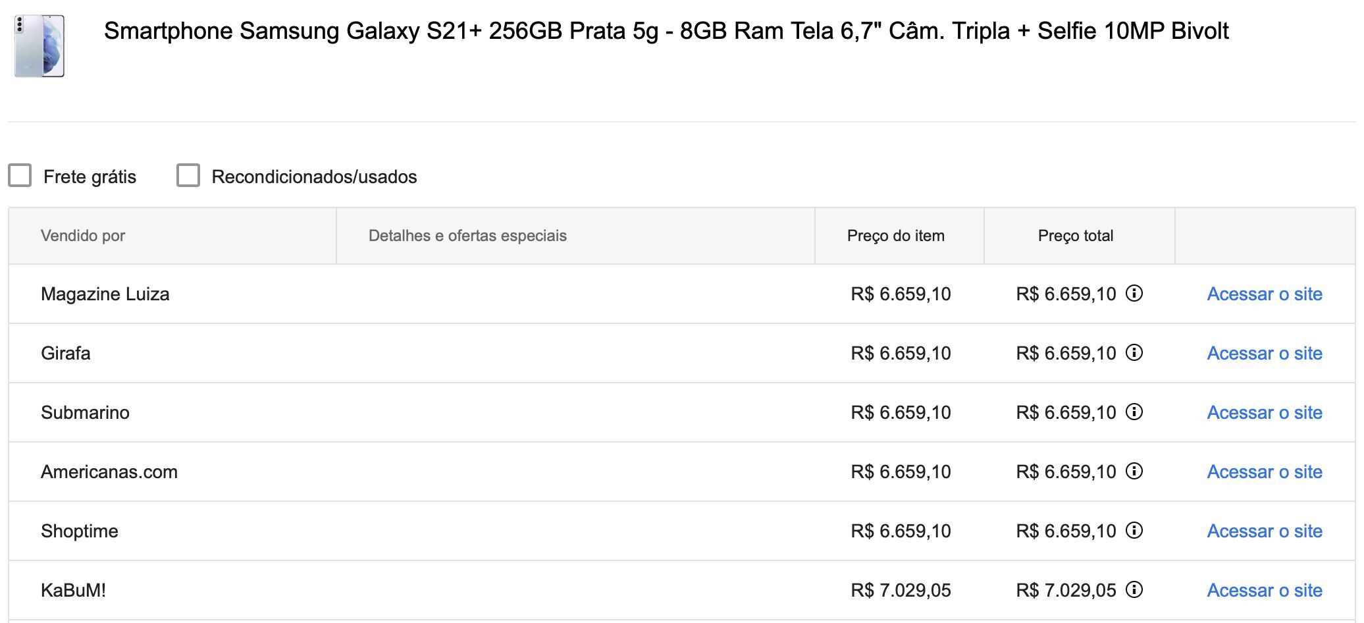Open the KaBuM! total price info icon
Viewport: 1364px width, 623px height.
[1134, 589]
